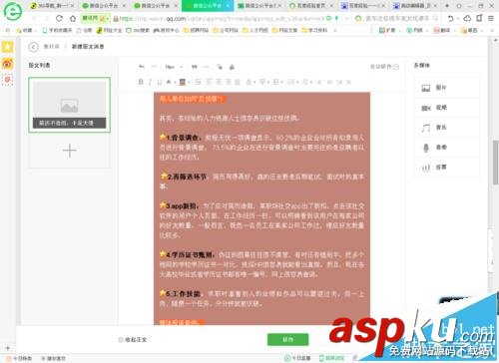The width and height of the screenshot is (499, 363).
Task: Go to the browser home page icon
Action: [x=73, y=18]
